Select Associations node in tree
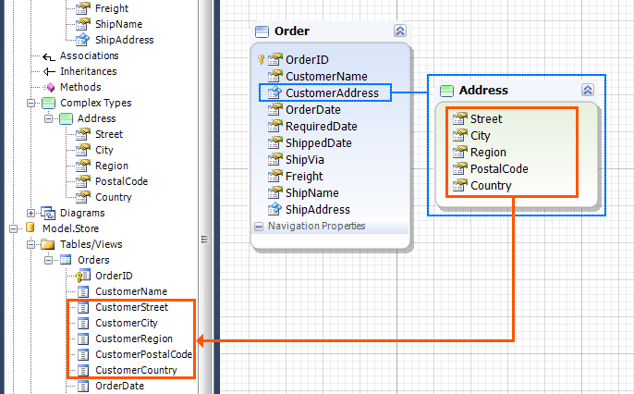634x394 pixels. click(90, 55)
